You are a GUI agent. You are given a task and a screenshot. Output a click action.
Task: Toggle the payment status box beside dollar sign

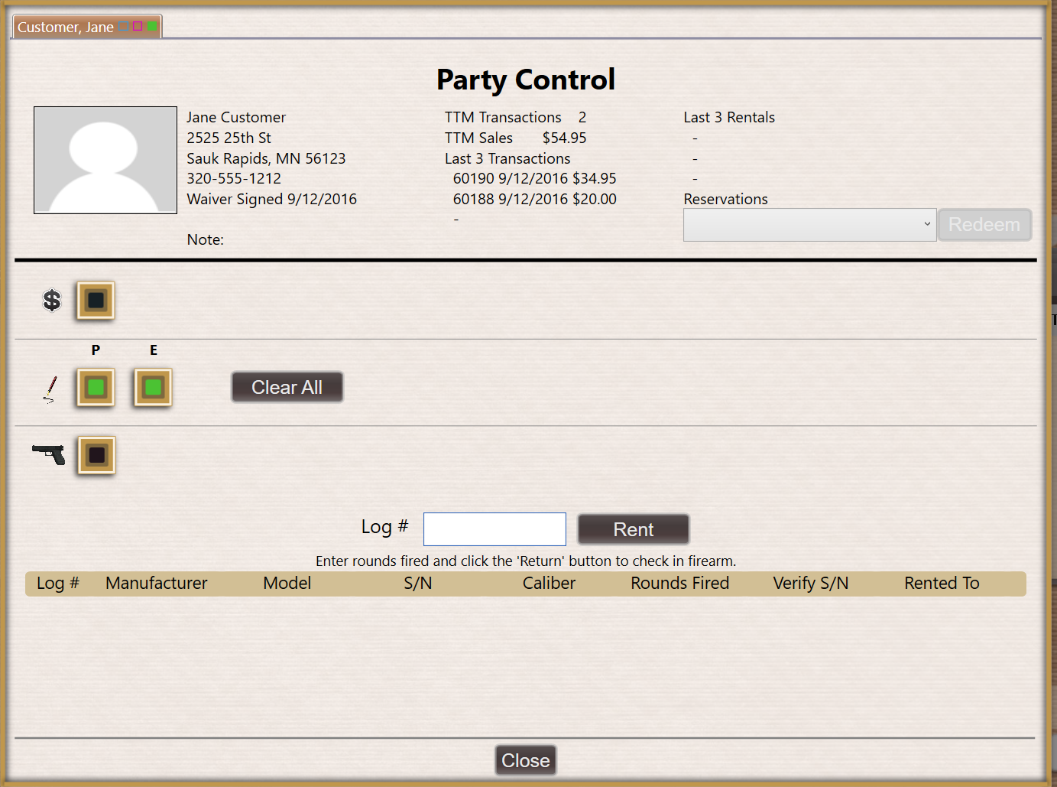coord(96,301)
